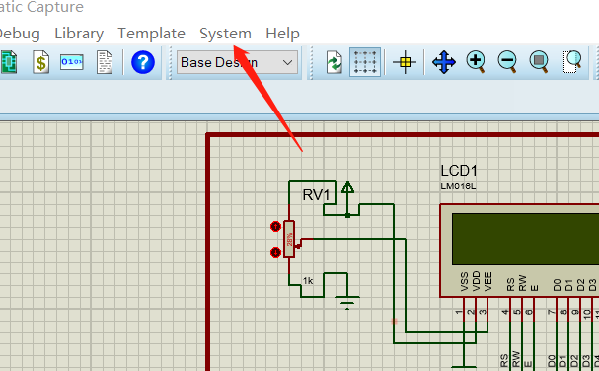
Task: Click zoom to fit entire sheet icon
Action: (540, 62)
